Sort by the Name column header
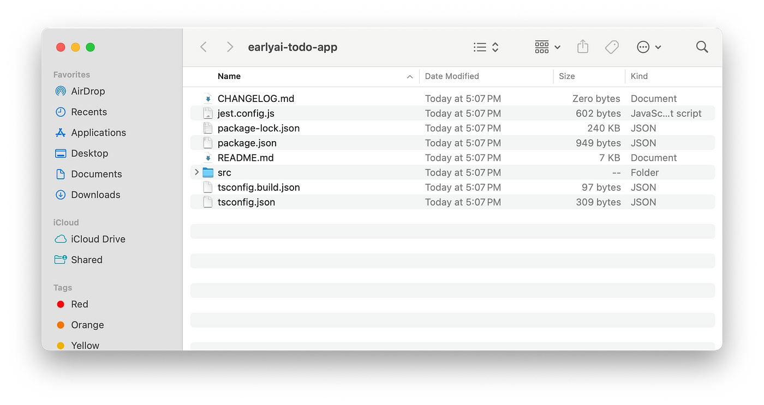Screen dimensions: 764x405 pos(229,76)
